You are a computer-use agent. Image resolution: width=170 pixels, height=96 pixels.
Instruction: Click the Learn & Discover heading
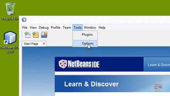pos(91,84)
